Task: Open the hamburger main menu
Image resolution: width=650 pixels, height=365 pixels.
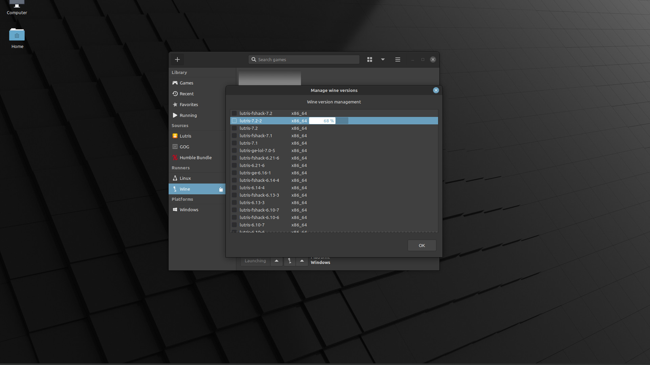Action: [398, 59]
